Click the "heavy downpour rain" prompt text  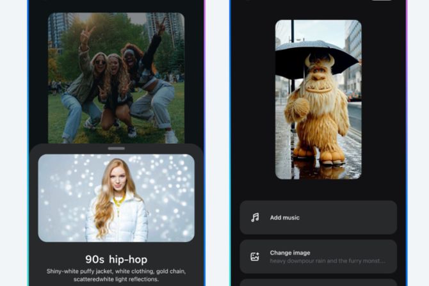coord(327,261)
